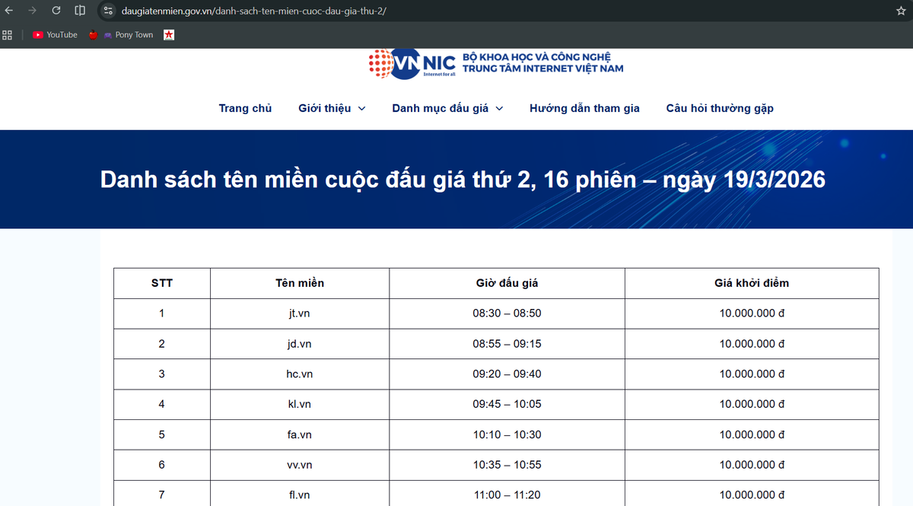This screenshot has height=506, width=913.
Task: Click the red star bookmark favicon
Action: tap(168, 34)
